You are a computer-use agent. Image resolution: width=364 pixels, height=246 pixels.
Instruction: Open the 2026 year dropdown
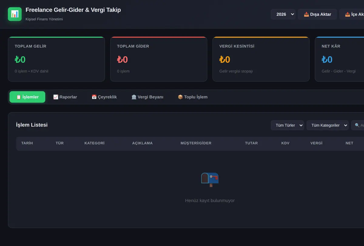[x=283, y=14]
